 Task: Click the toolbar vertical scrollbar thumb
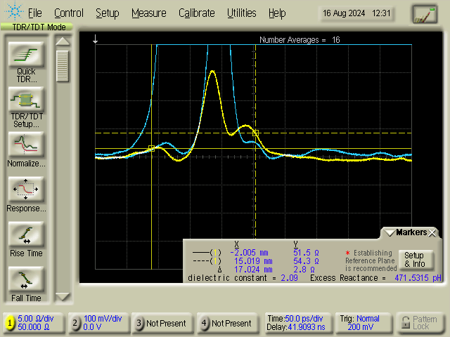point(63,67)
